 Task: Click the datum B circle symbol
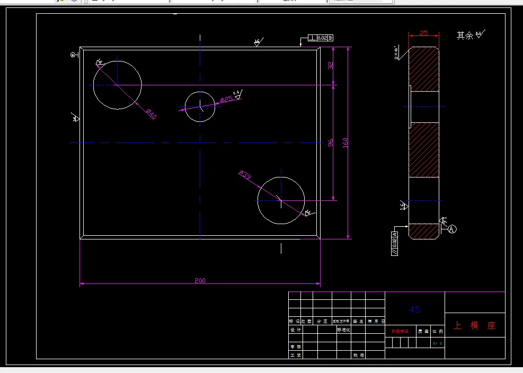tap(73, 55)
